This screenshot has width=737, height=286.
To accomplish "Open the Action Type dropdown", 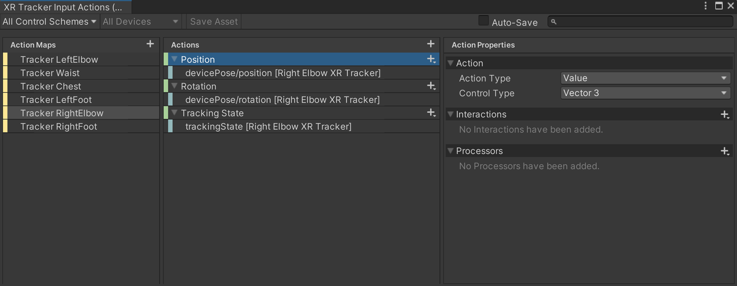I will point(645,78).
